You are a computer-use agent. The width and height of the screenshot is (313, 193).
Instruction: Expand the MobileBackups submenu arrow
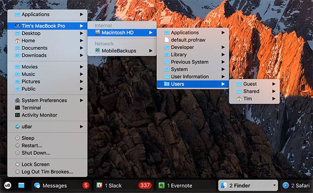coord(151,50)
